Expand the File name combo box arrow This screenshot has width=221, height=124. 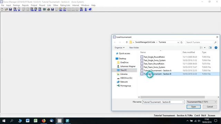coord(183,102)
